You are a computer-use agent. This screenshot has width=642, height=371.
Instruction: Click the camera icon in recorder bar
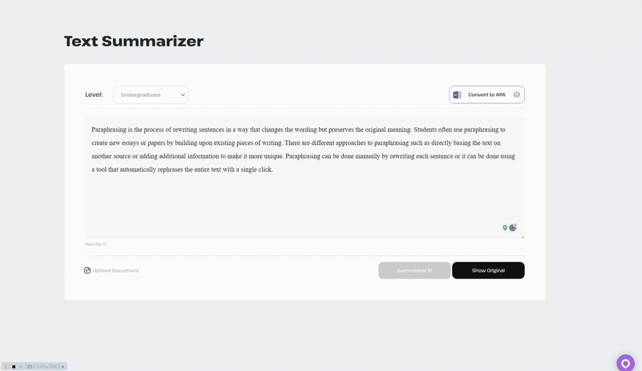coord(30,366)
